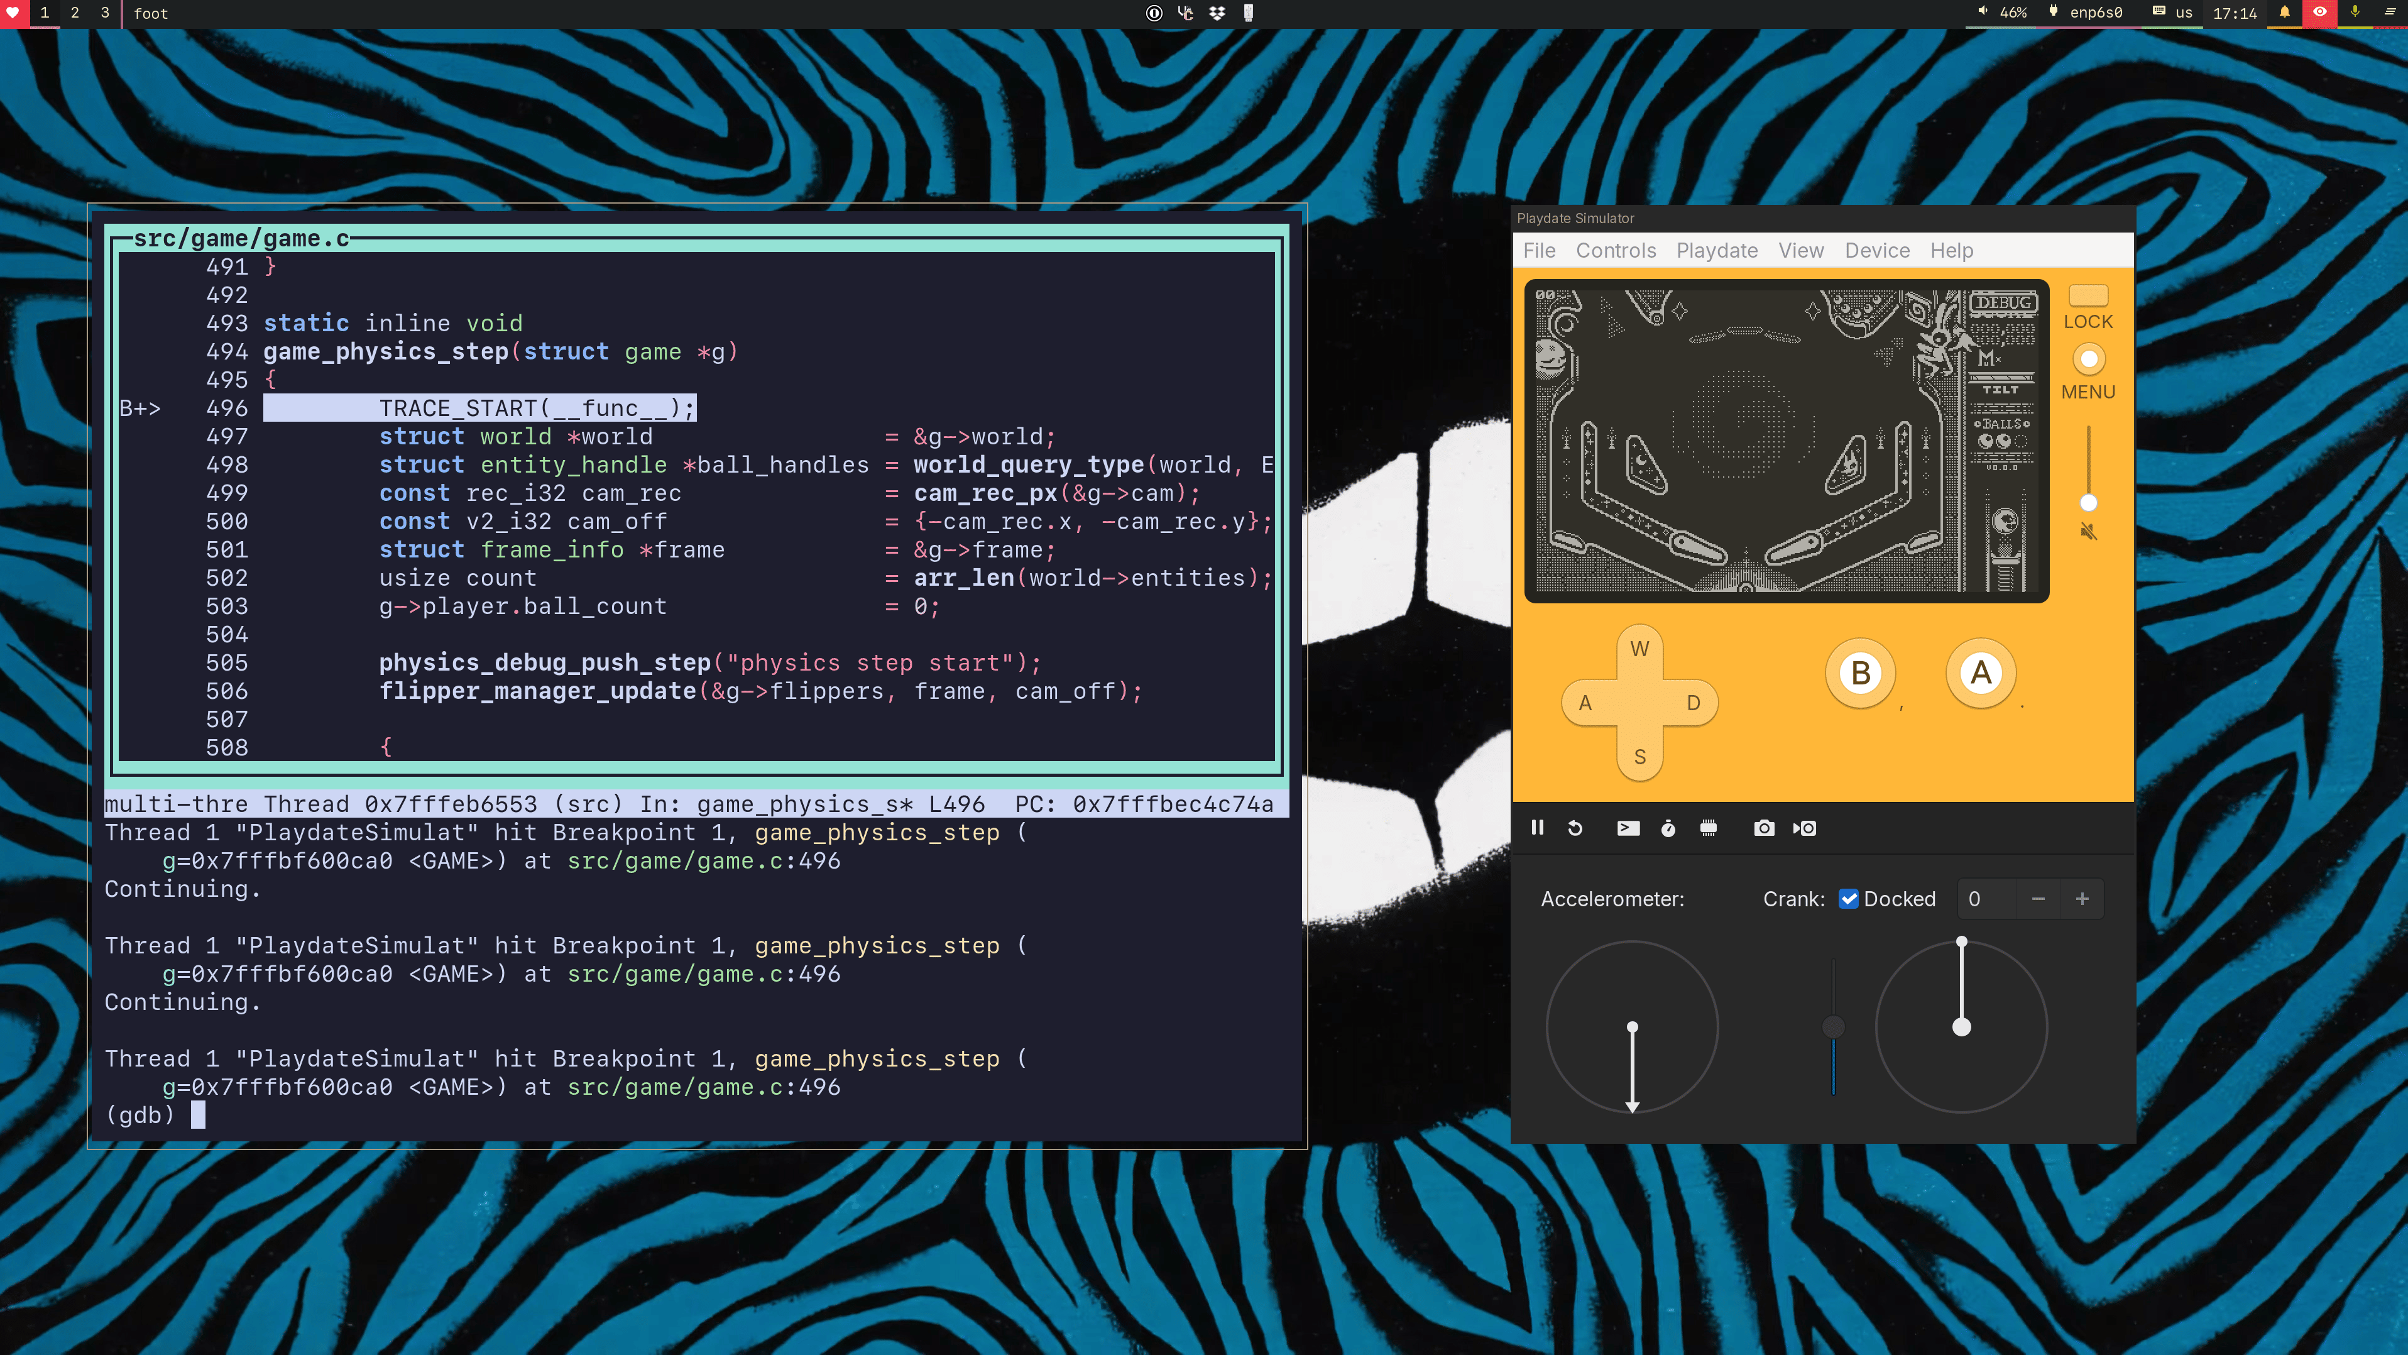The image size is (2408, 1355).
Task: Start screen recording in simulator
Action: pyautogui.click(x=1804, y=828)
